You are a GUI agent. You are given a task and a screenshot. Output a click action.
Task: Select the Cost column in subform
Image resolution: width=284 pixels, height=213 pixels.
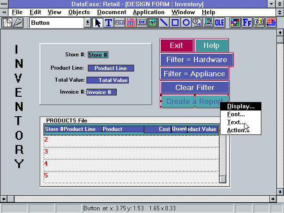coord(158,129)
